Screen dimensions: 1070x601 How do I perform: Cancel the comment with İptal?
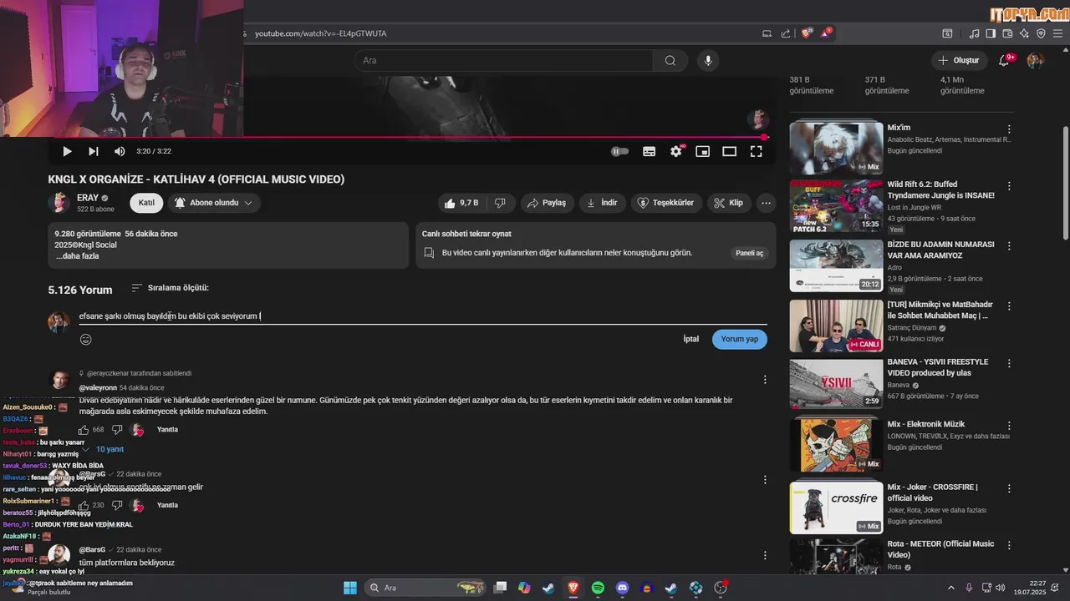tap(690, 339)
